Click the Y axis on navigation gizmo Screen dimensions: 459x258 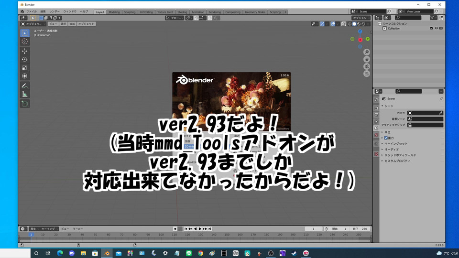(367, 39)
